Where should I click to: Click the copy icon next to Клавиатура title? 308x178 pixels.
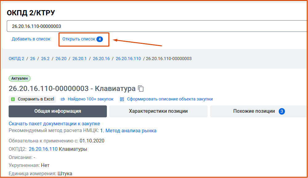(141, 89)
